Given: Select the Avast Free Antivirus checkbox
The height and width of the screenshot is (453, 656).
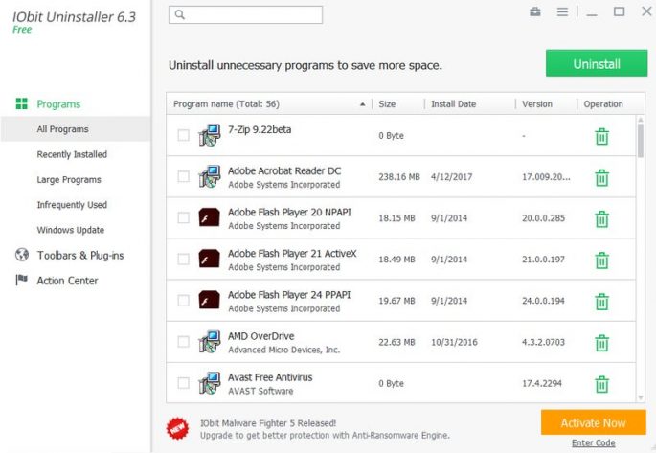Looking at the screenshot, I should click(x=183, y=383).
